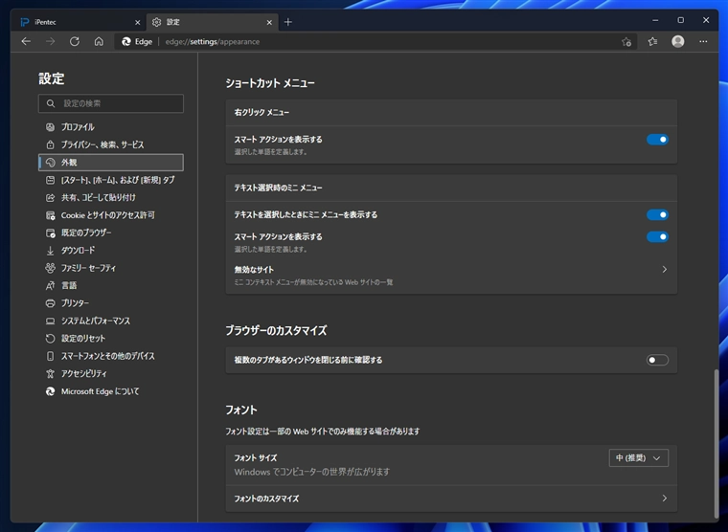
Task: Open the user profile avatar icon
Action: click(678, 42)
